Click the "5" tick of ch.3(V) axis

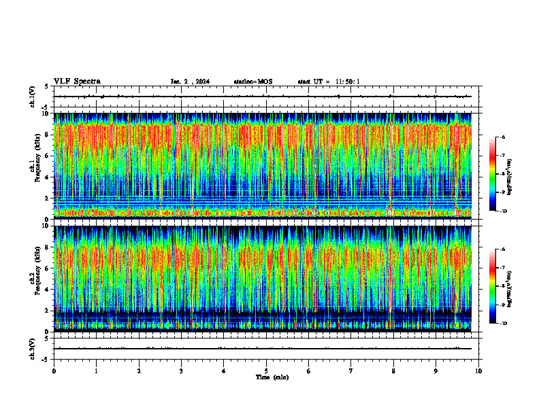coord(47,339)
